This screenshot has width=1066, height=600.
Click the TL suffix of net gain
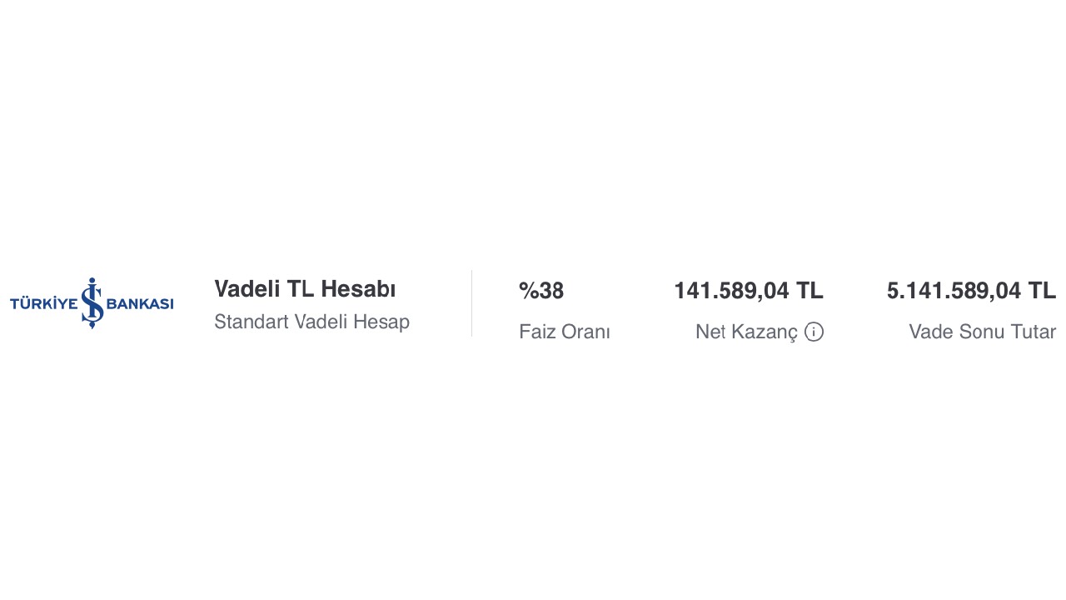[809, 291]
